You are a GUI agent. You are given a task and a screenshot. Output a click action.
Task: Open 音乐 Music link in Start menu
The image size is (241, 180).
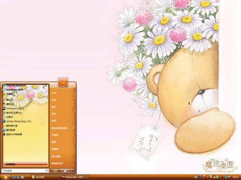click(x=54, y=114)
